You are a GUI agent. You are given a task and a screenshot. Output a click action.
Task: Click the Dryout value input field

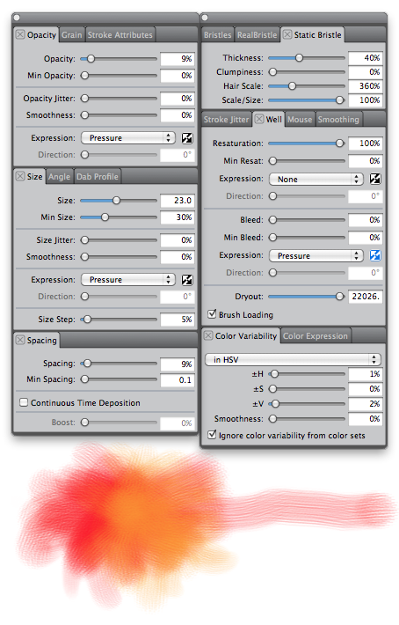(366, 296)
